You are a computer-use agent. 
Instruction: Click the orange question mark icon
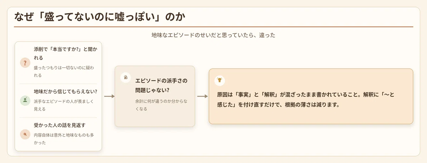tap(25, 63)
